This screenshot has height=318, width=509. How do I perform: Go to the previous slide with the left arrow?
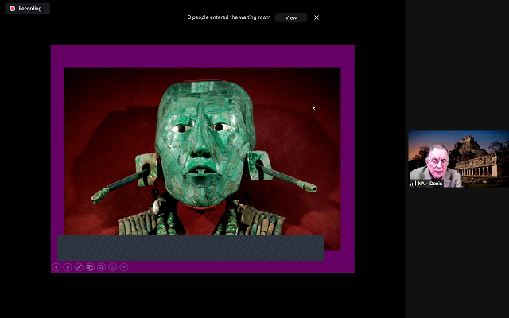[x=56, y=267]
